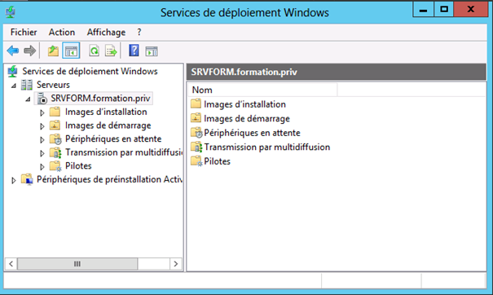Click Périphériques en attente text in right pane
This screenshot has height=295, width=493.
[252, 133]
